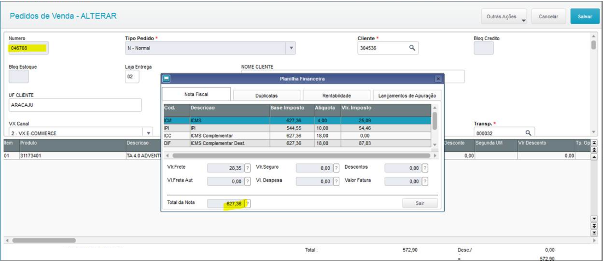
Task: Open the VX Canal dropdown
Action: 149,133
